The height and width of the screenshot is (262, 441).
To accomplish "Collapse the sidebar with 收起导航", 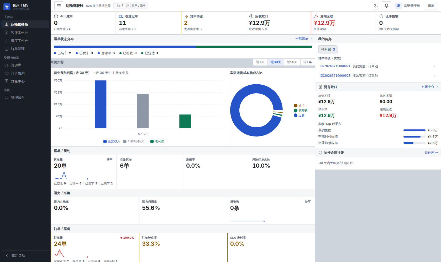I will [x=25, y=255].
